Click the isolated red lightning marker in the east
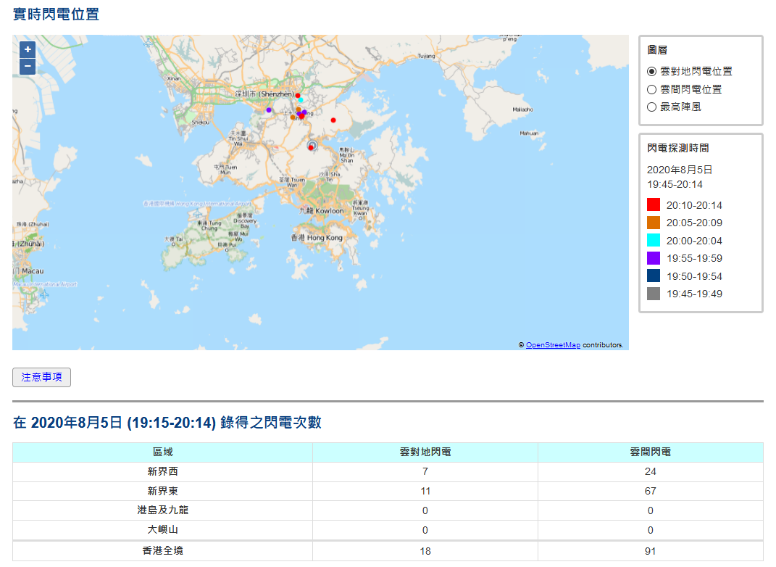The image size is (776, 567). [333, 120]
